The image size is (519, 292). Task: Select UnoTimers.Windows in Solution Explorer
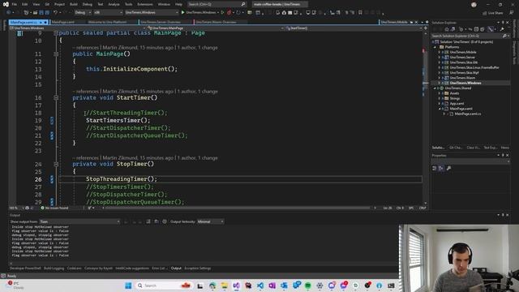[x=465, y=83]
